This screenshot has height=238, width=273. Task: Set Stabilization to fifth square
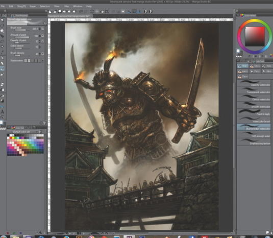point(39,61)
